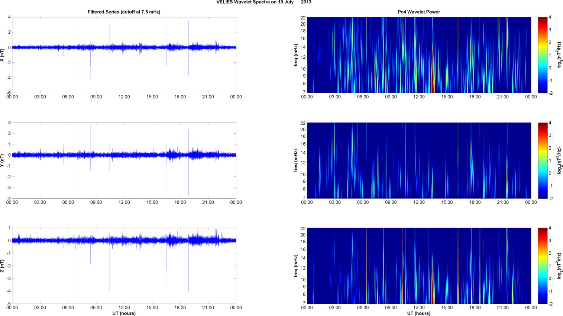This screenshot has width=563, height=316.
Task: Click the bottom wavelet plot's colorbar
Action: [543, 266]
